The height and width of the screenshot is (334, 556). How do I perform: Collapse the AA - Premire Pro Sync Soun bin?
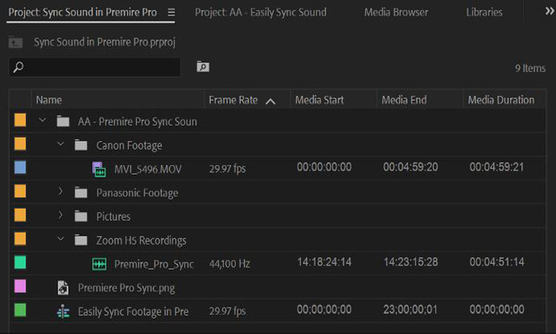point(43,120)
